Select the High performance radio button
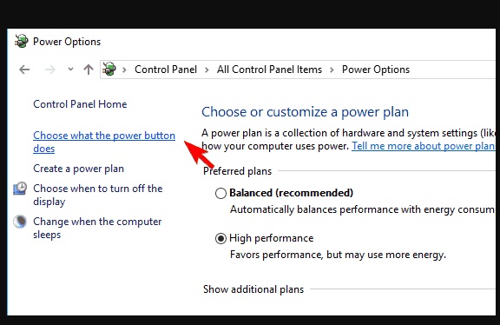This screenshot has width=500, height=325. [220, 238]
